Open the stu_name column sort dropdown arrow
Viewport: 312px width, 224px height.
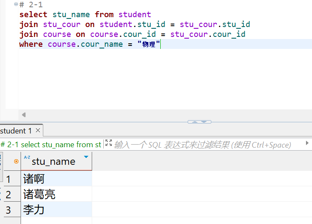click(x=86, y=157)
